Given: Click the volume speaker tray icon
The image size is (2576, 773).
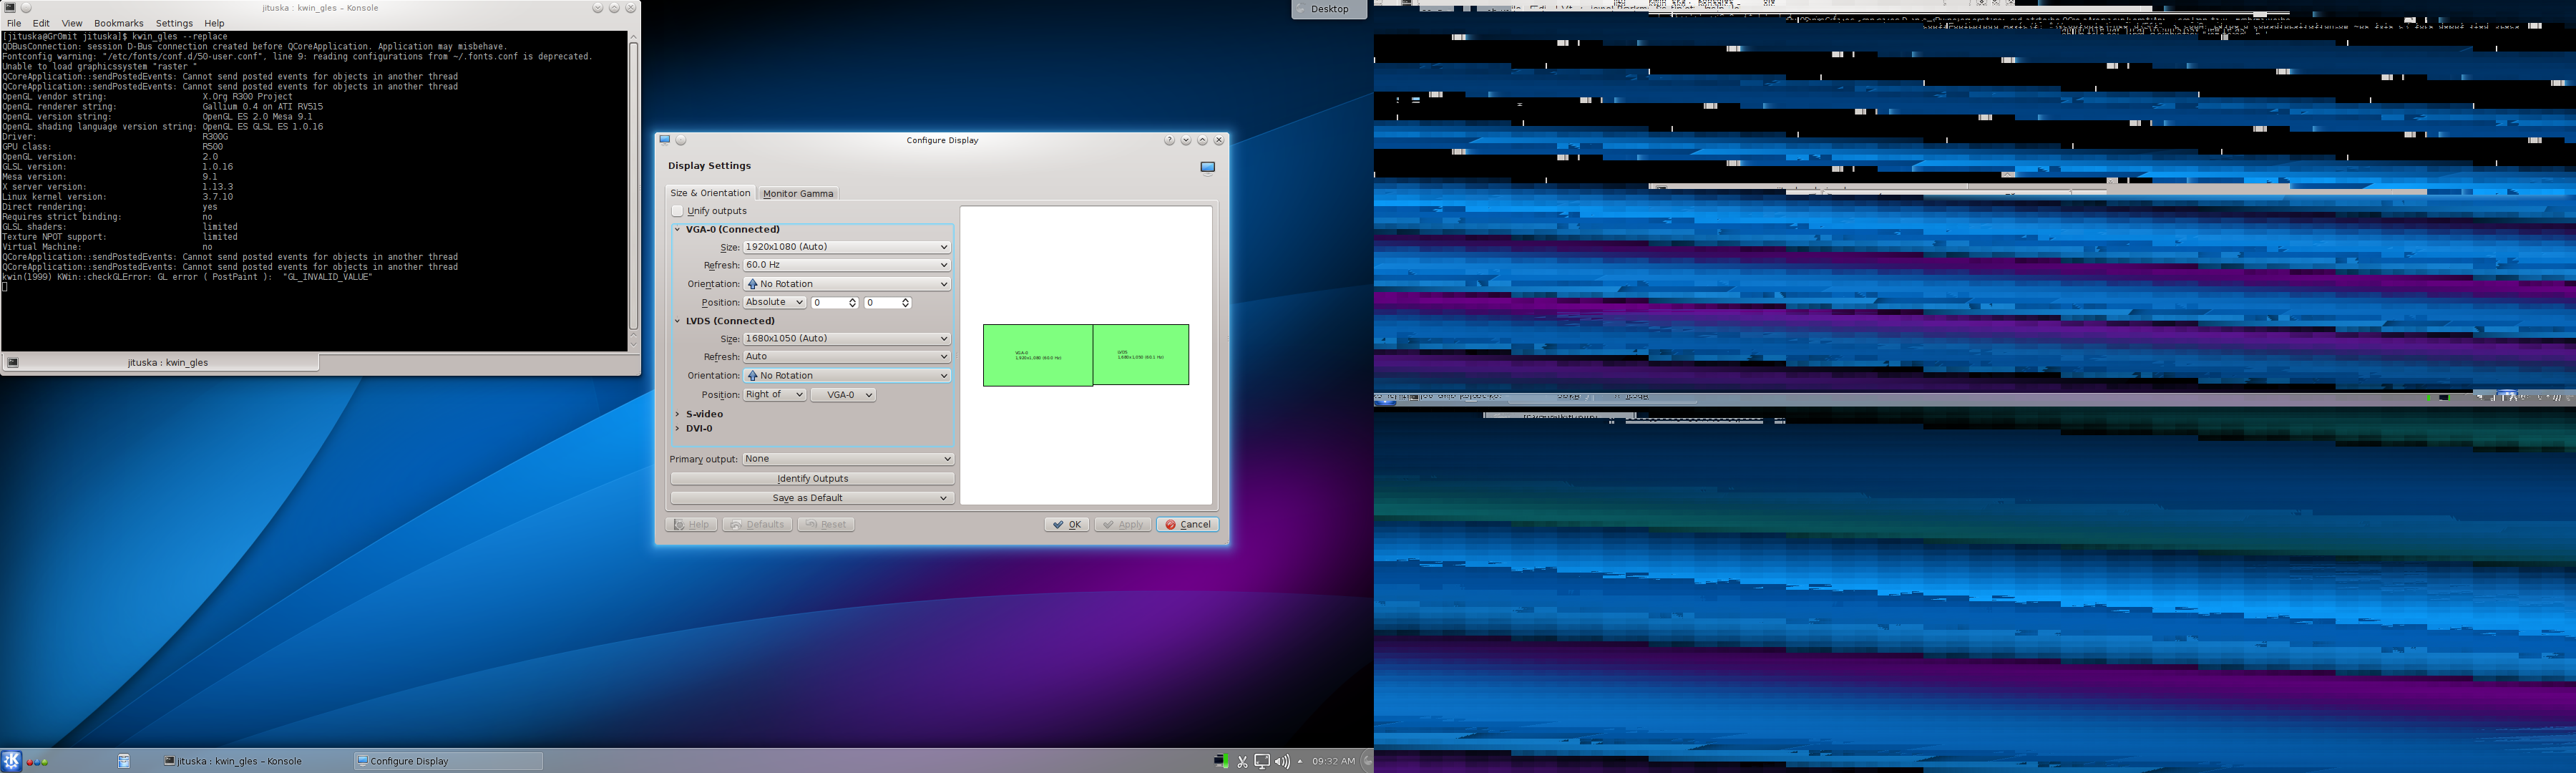Looking at the screenshot, I should point(1282,761).
